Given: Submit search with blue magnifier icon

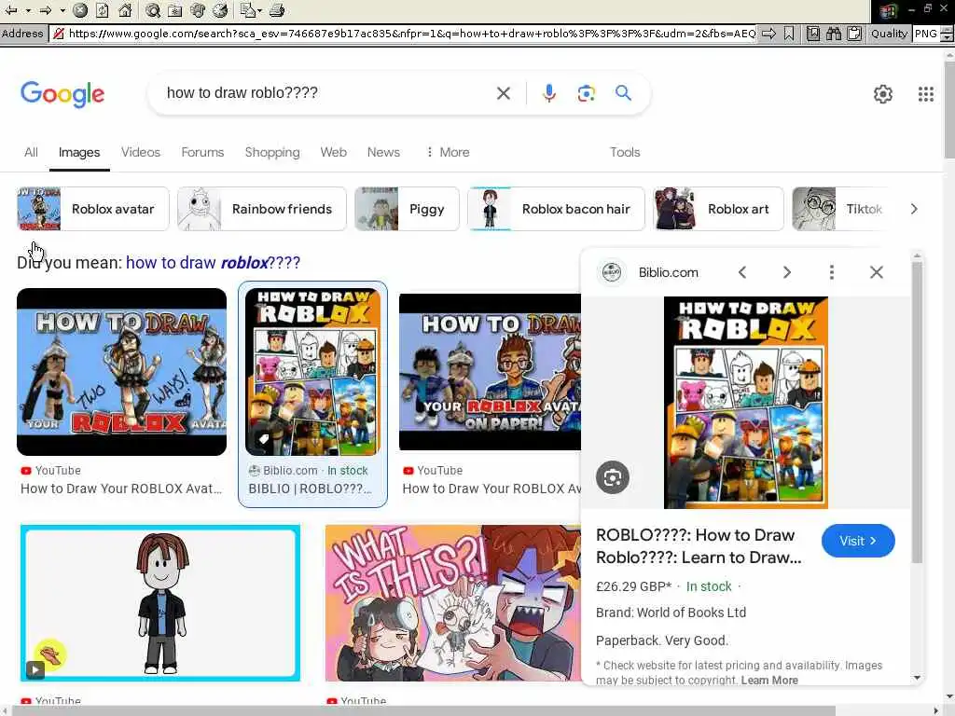Looking at the screenshot, I should coord(623,93).
